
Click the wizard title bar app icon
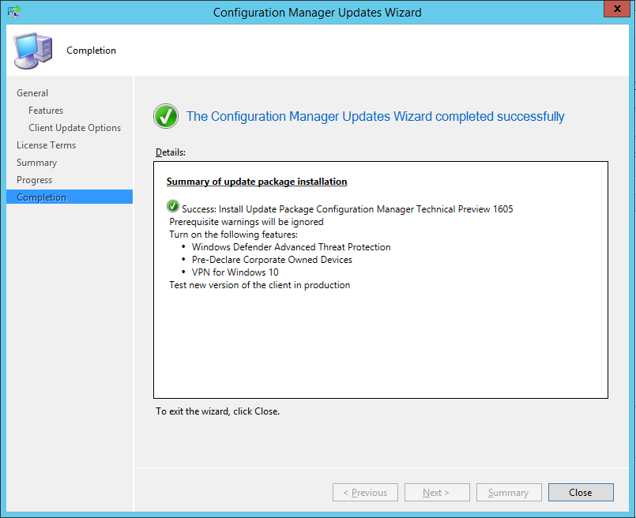[13, 12]
